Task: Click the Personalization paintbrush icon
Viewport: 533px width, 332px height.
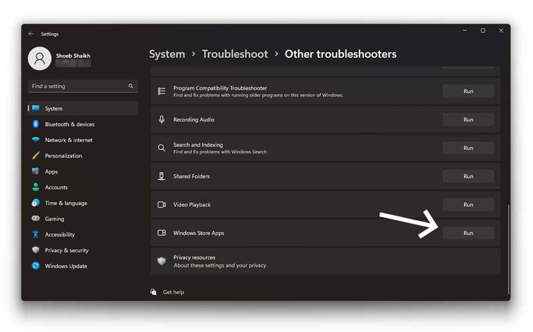Action: (35, 155)
